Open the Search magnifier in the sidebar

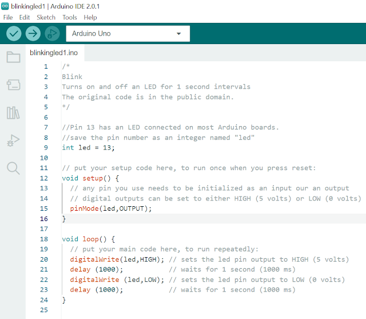pyautogui.click(x=13, y=168)
